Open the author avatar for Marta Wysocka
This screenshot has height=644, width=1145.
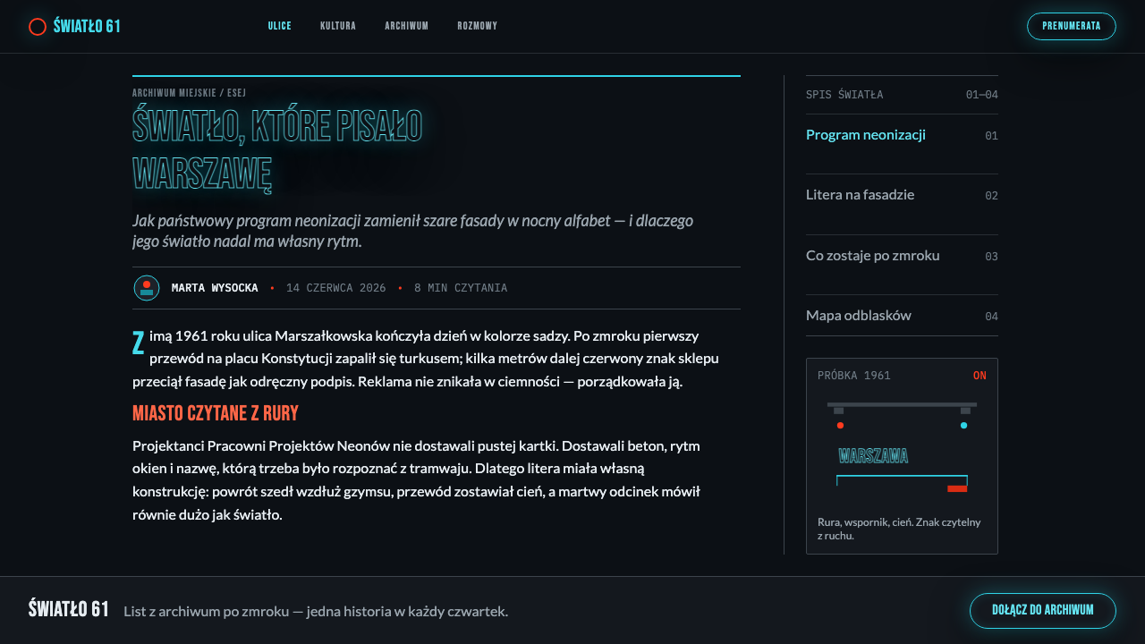point(147,288)
